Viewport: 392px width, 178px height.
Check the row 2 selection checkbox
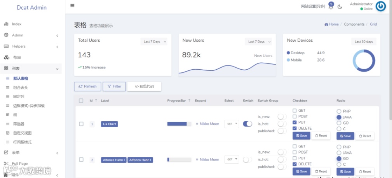click(x=81, y=159)
